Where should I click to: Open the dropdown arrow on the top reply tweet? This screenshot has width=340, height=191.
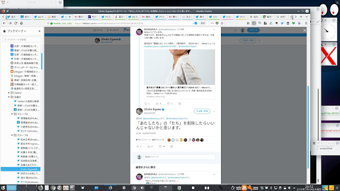coord(214,29)
